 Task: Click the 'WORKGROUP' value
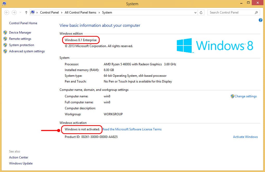(x=113, y=114)
